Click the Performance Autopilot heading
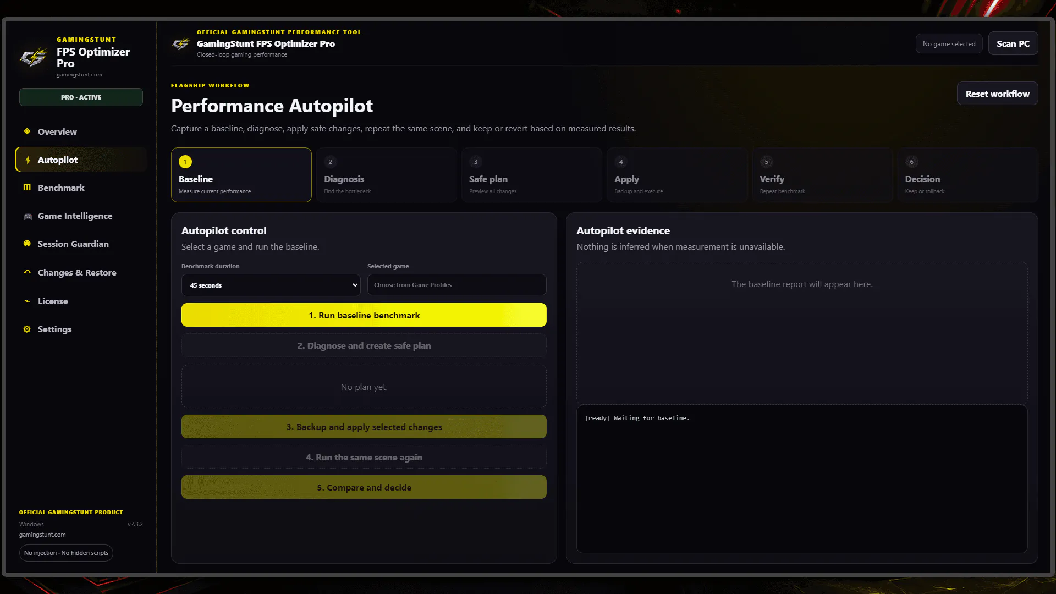 pos(272,106)
